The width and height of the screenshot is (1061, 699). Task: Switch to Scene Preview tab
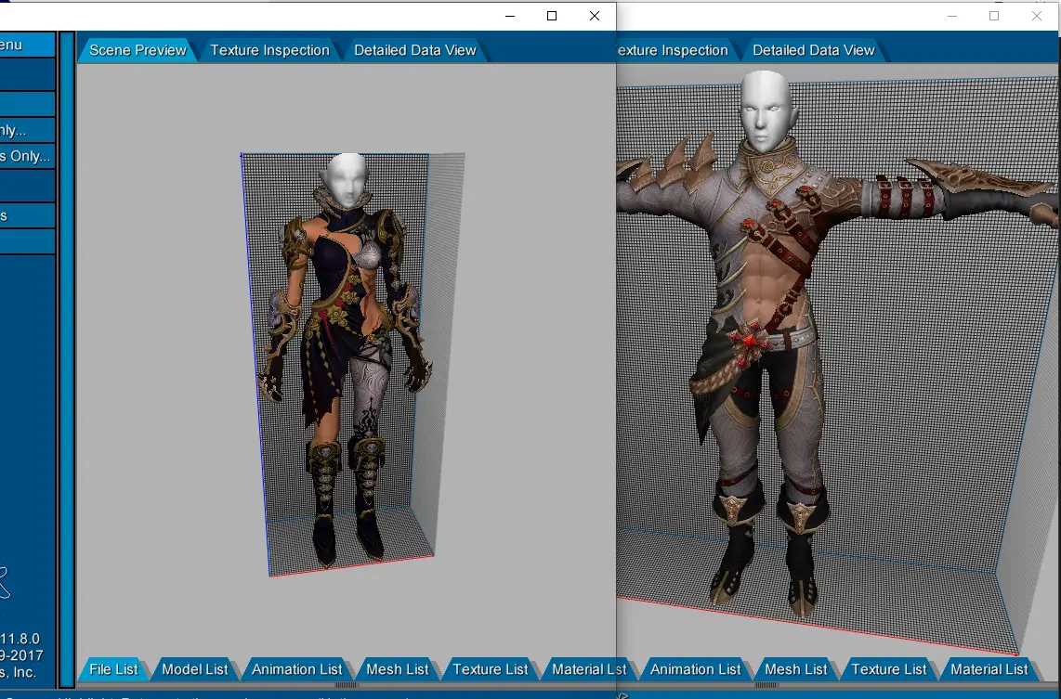[x=138, y=50]
